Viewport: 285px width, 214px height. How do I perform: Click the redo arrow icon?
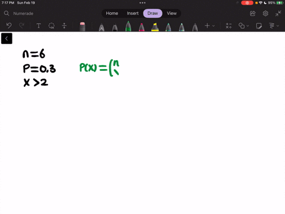[21, 26]
